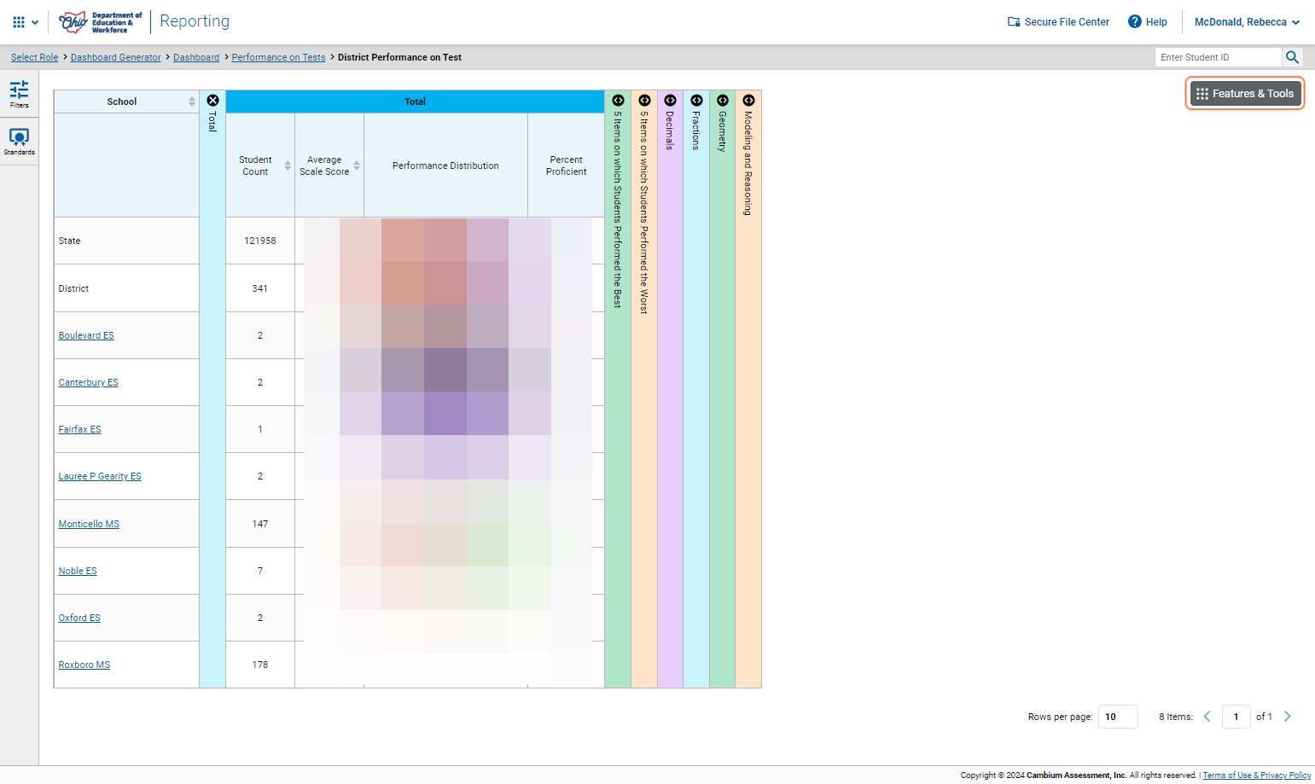Open the Standards panel
The image size is (1315, 784).
coord(19,142)
